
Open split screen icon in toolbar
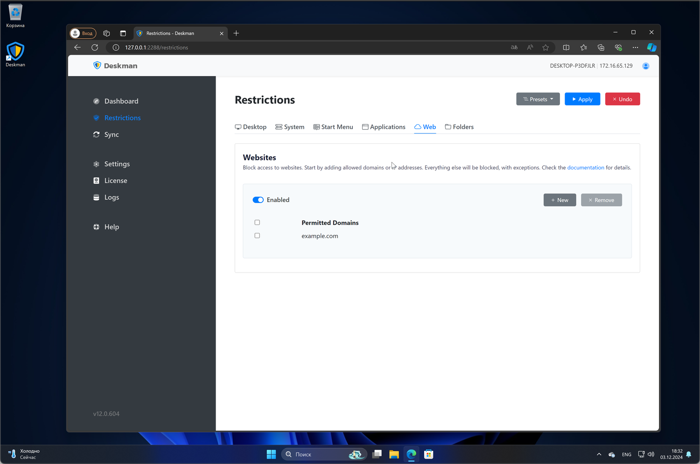click(x=566, y=48)
